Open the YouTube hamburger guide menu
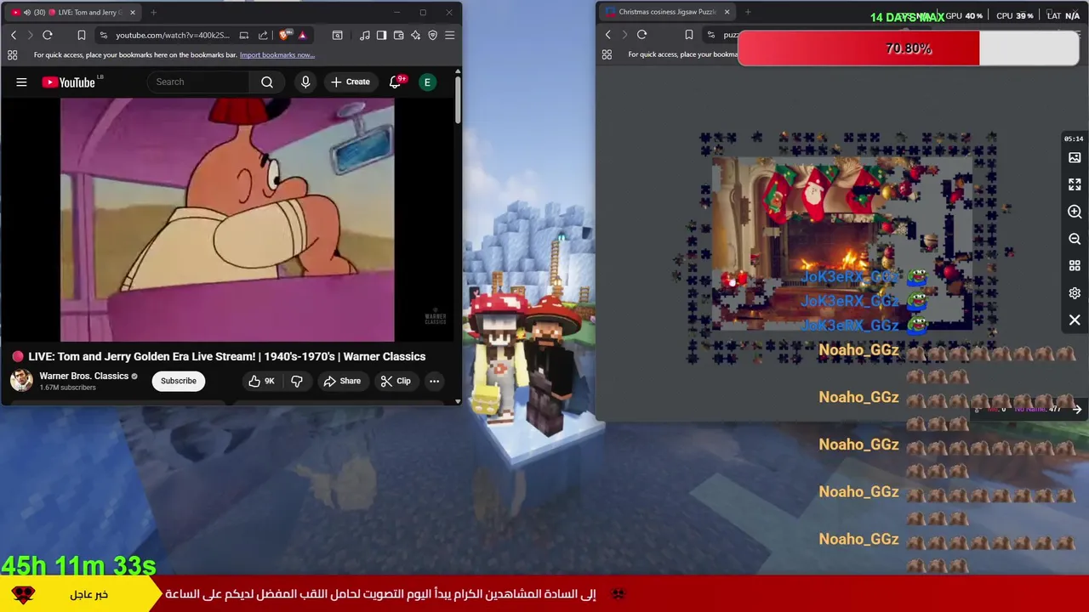This screenshot has width=1089, height=612. (21, 82)
